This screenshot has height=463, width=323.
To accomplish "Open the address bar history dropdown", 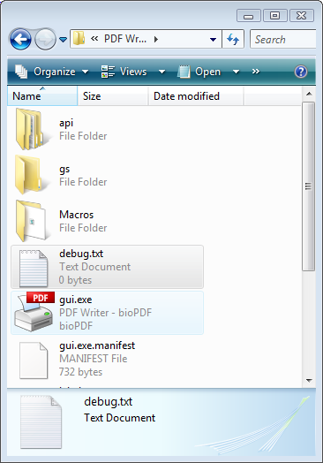I will tap(213, 39).
